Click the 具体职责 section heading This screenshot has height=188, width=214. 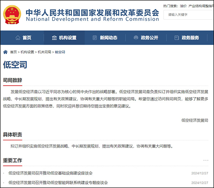(12, 134)
